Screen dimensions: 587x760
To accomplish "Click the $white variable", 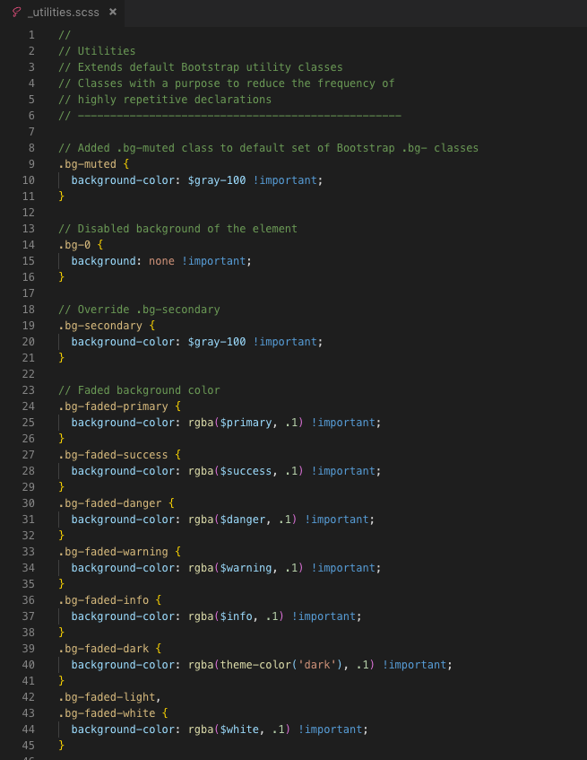I will (x=235, y=729).
